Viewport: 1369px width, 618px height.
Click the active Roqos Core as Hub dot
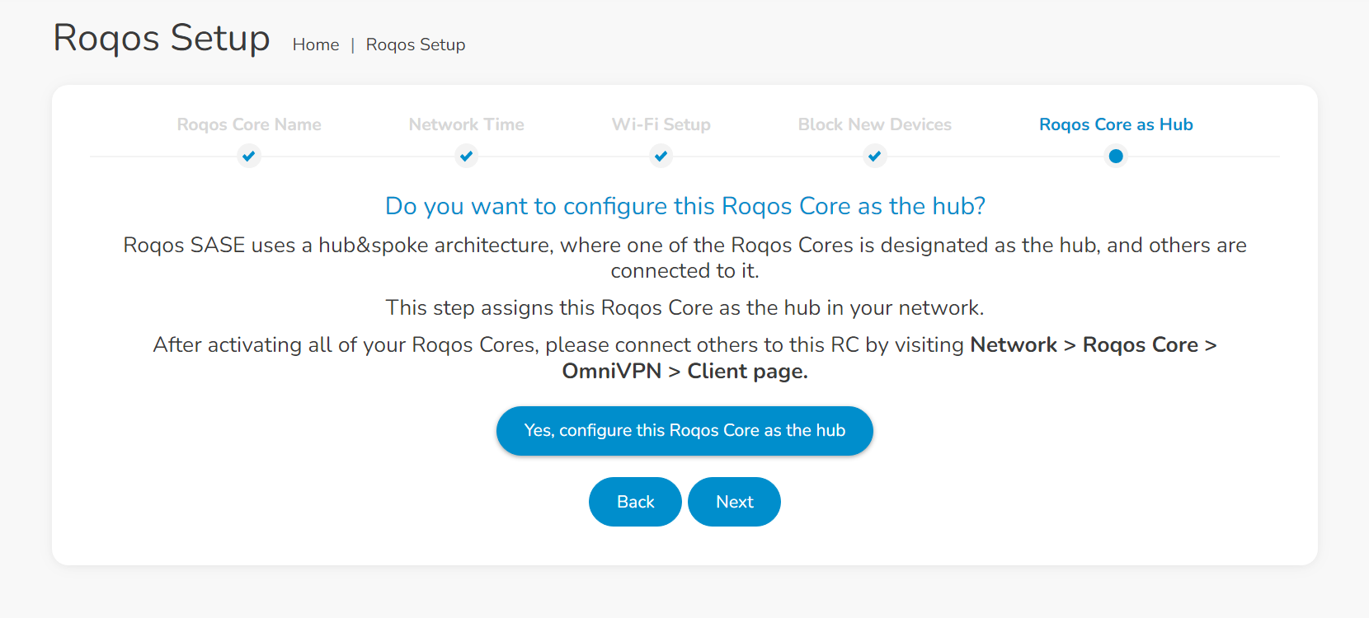pos(1116,156)
